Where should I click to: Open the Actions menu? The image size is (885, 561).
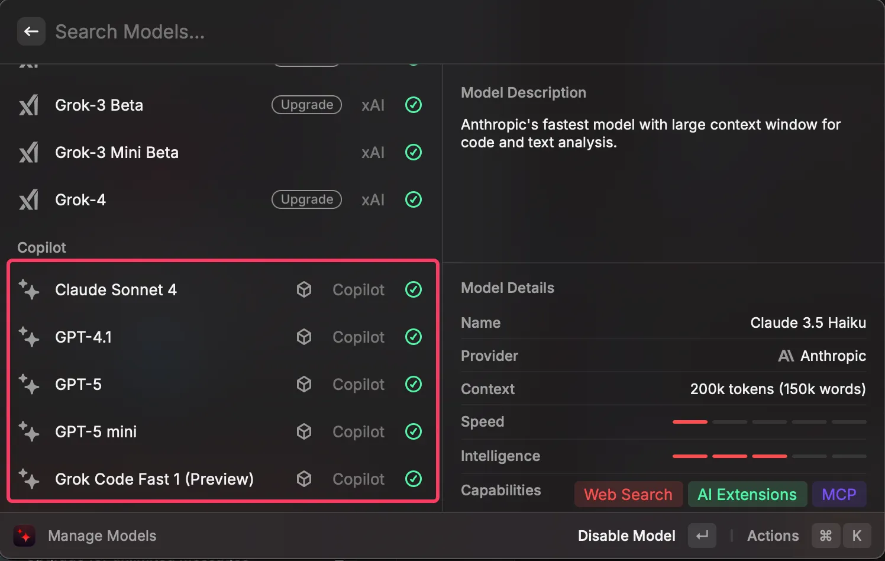point(773,536)
